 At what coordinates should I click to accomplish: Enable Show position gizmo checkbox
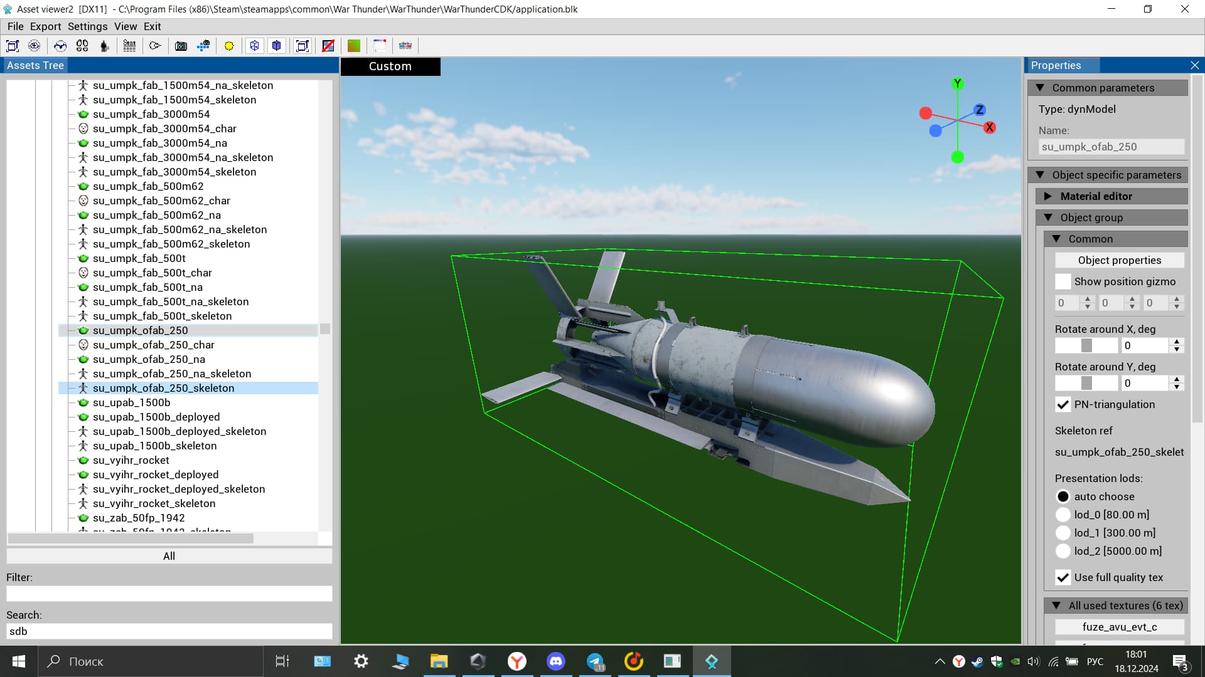pos(1063,281)
